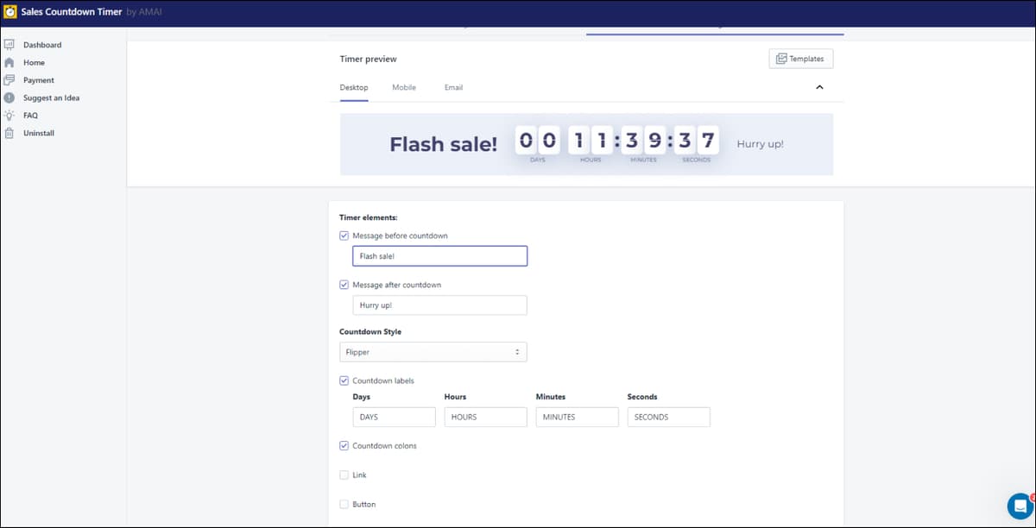Select Suggest an Idea in sidebar

51,97
